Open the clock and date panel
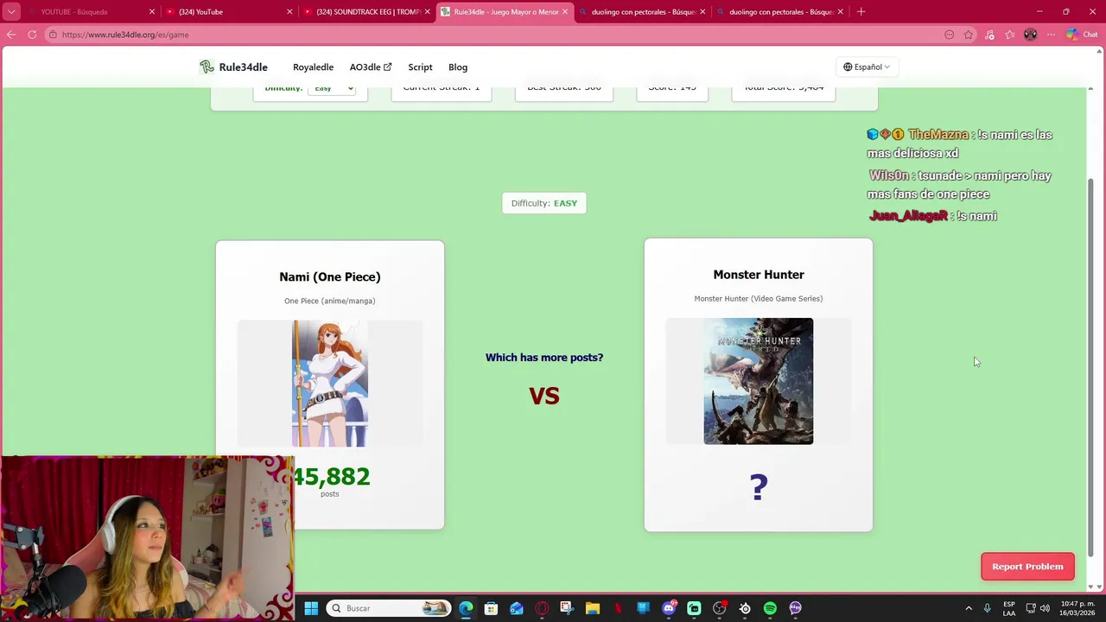The image size is (1106, 622). tap(1077, 608)
